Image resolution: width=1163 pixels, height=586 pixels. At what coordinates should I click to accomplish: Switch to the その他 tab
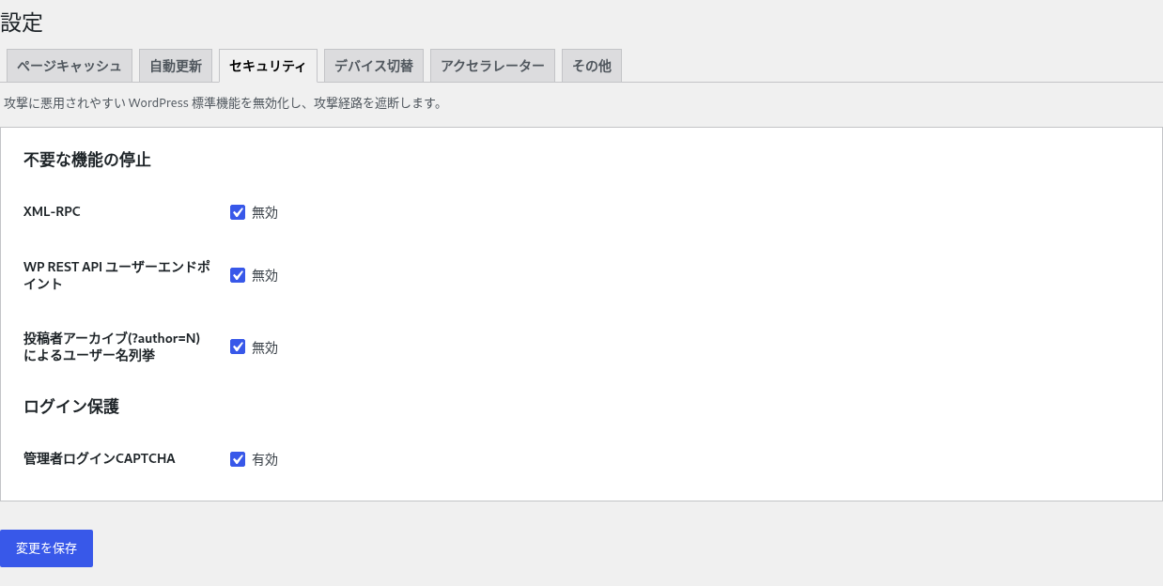tap(592, 66)
